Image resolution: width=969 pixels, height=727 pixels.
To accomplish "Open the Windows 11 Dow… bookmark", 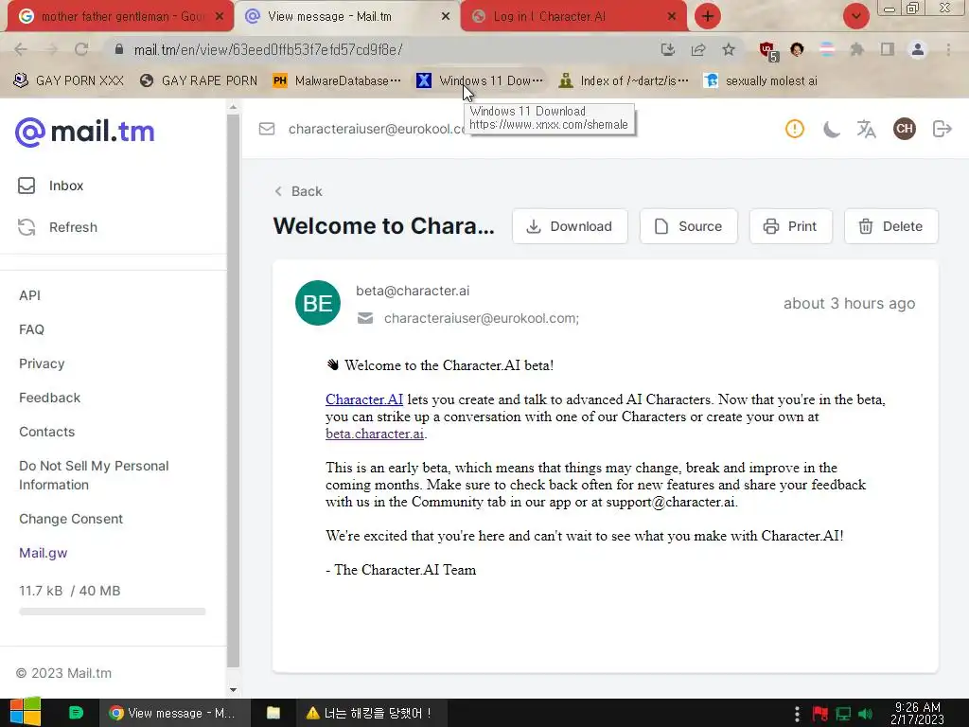I will coord(480,80).
